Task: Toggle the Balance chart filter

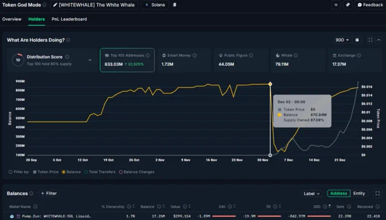Action: pyautogui.click(x=71, y=172)
